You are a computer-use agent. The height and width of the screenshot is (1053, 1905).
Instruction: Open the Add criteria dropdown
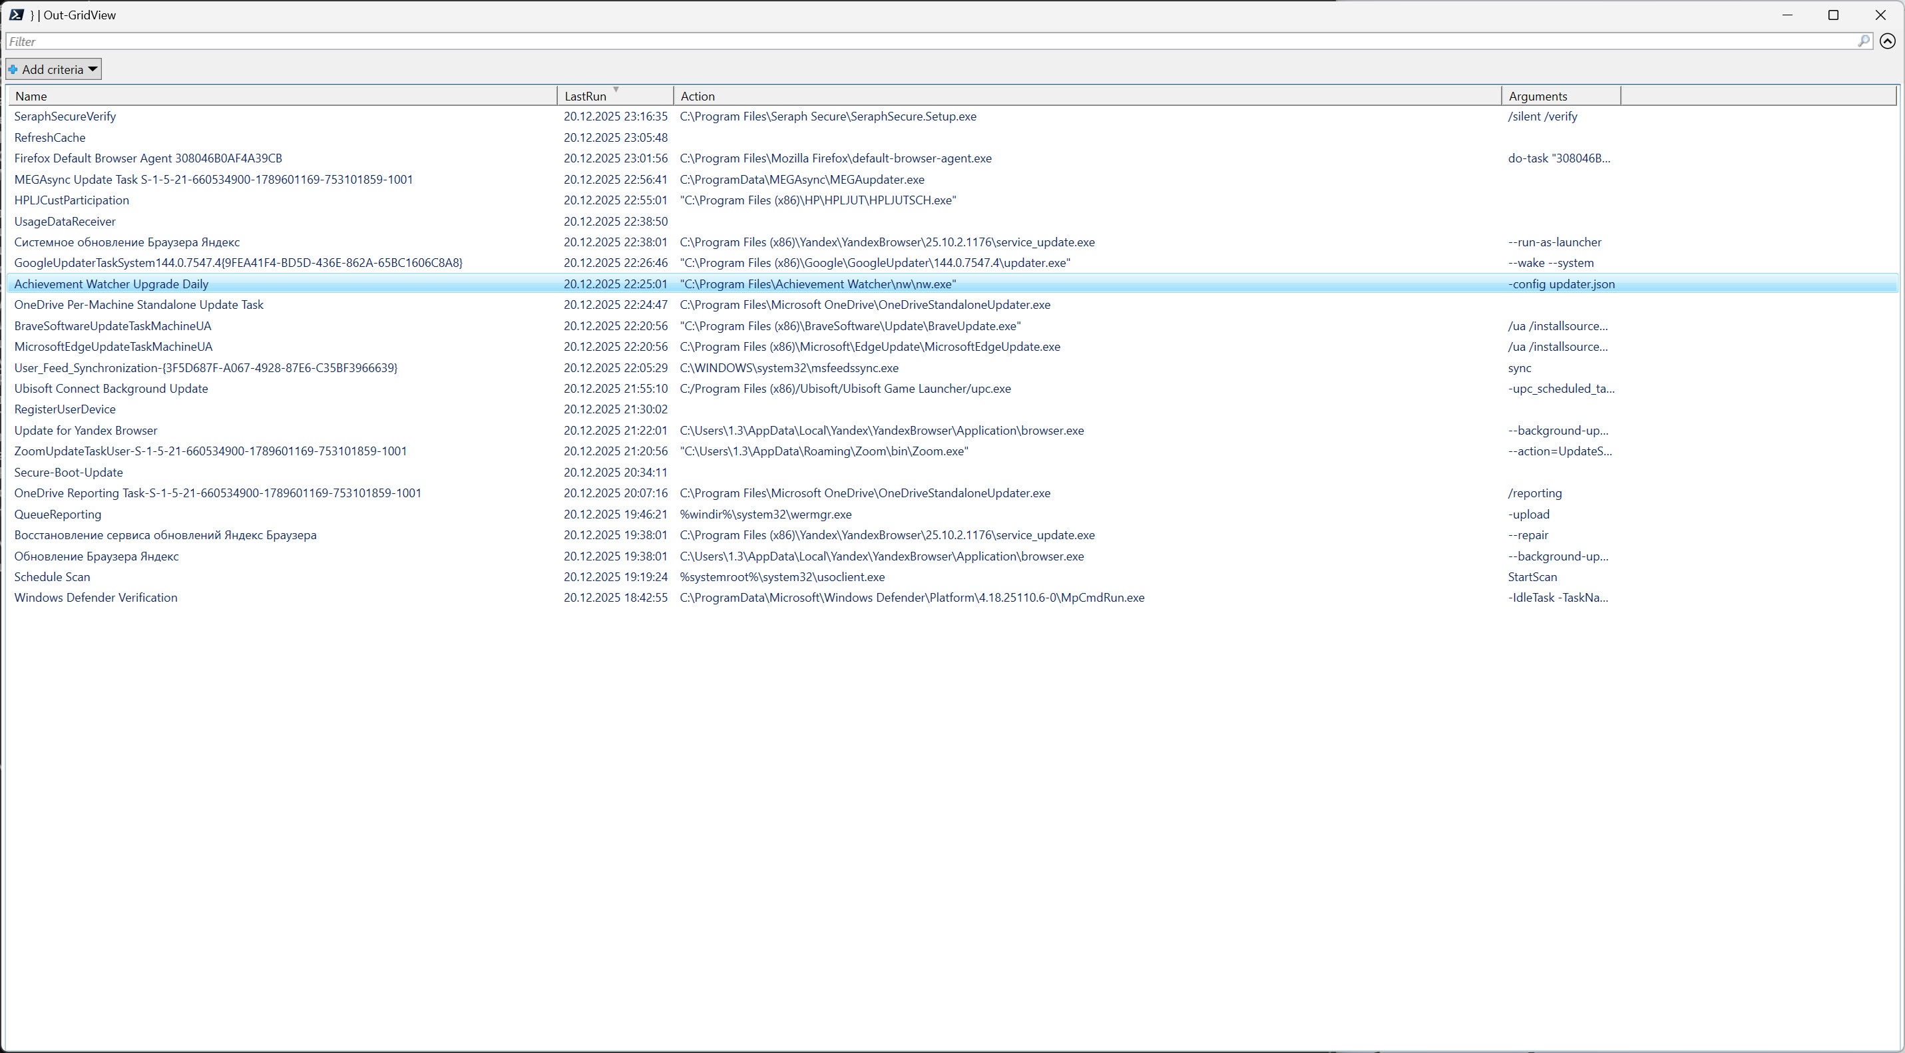click(53, 69)
